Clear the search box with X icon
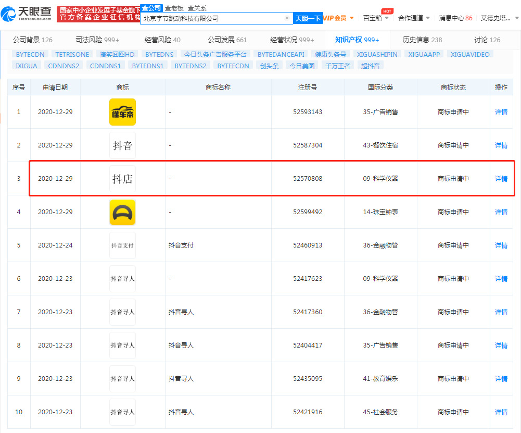 (x=287, y=18)
